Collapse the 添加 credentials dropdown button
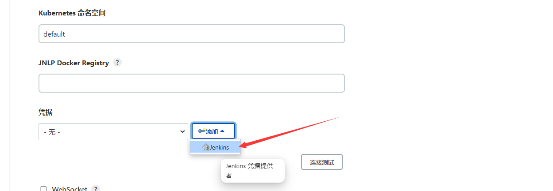Screen dimensions: 553x191 (x=213, y=131)
